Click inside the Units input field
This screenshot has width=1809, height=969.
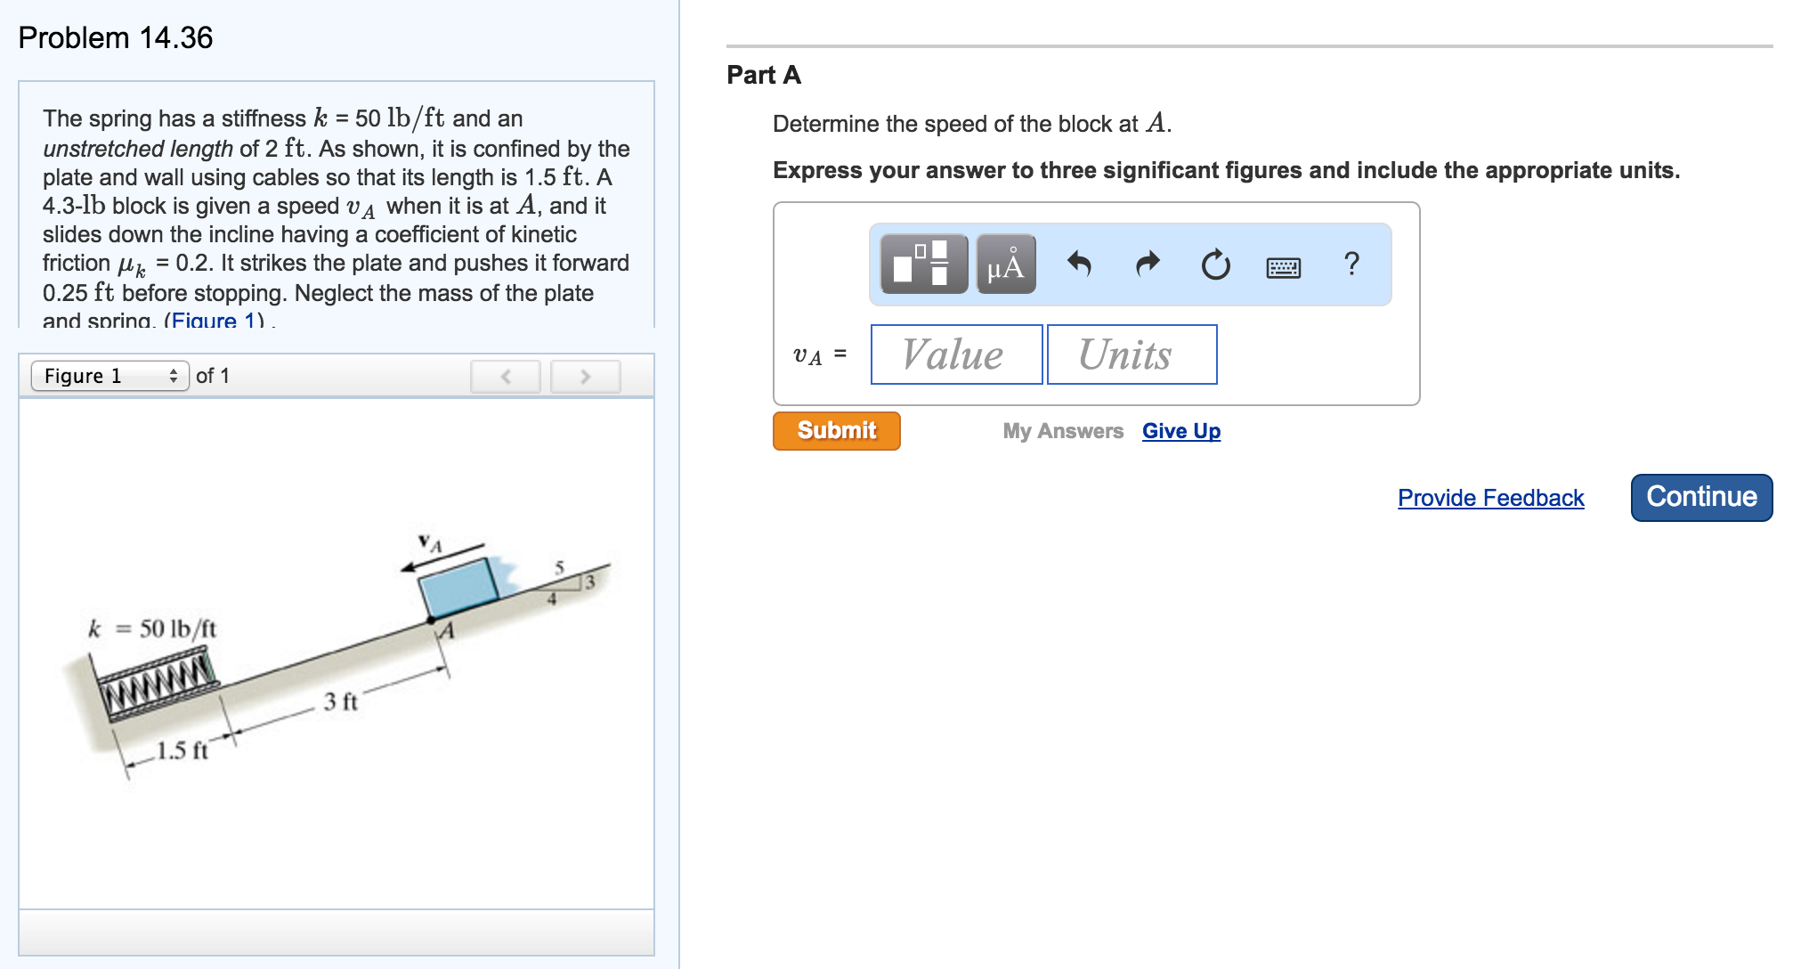pos(1132,354)
